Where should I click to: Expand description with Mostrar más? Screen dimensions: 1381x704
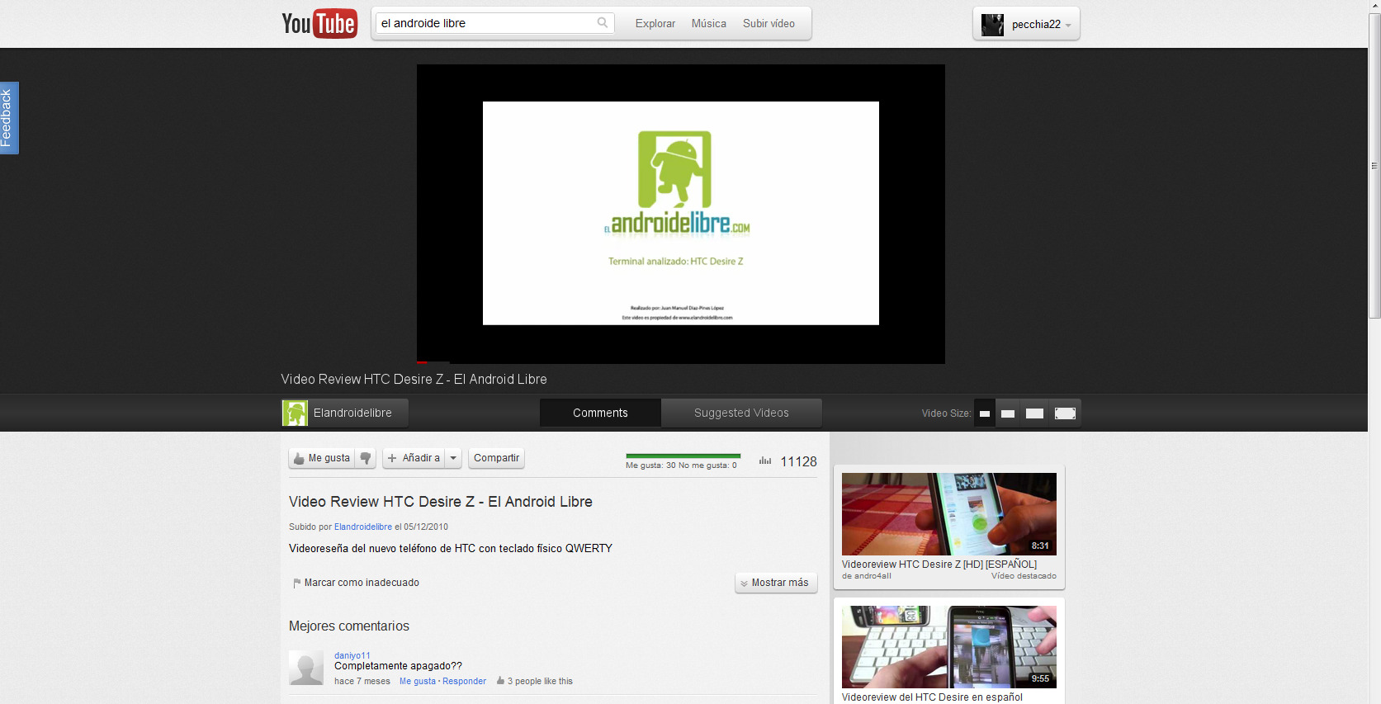pos(776,583)
